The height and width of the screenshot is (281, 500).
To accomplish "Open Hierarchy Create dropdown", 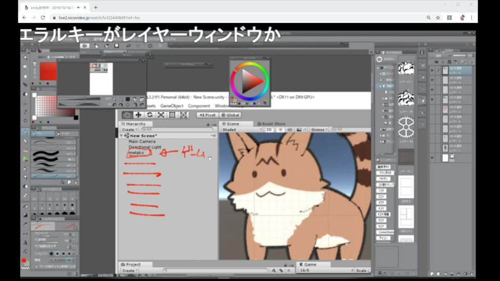I will 129,130.
